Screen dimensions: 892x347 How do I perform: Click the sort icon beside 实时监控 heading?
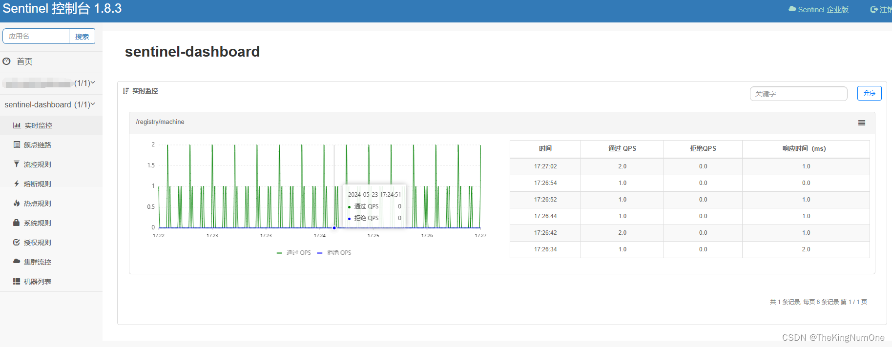click(x=126, y=91)
